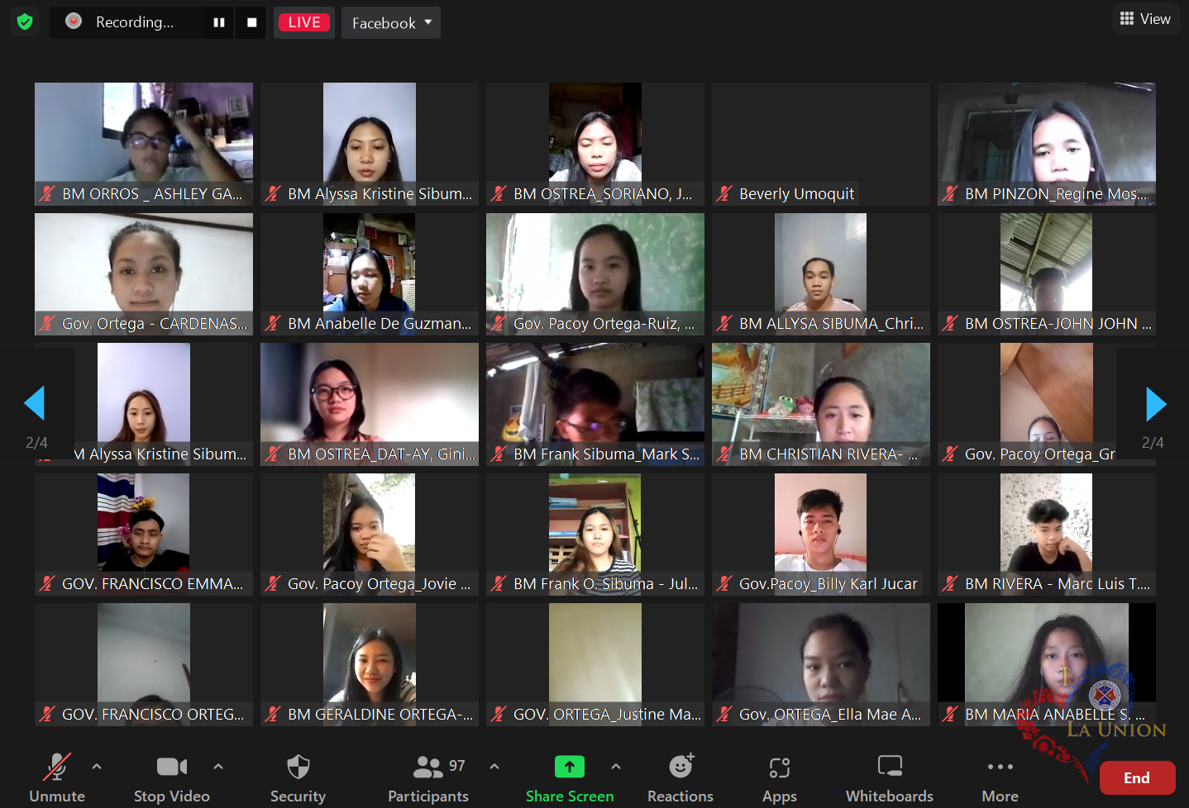Screen dimensions: 1189x808
Task: Select BM OSTREA_DAT-AY, Gini... video tile
Action: coord(370,404)
